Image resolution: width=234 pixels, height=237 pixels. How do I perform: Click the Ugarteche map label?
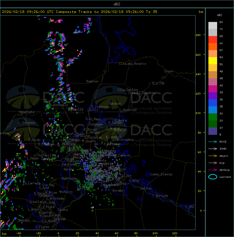coord(69,178)
